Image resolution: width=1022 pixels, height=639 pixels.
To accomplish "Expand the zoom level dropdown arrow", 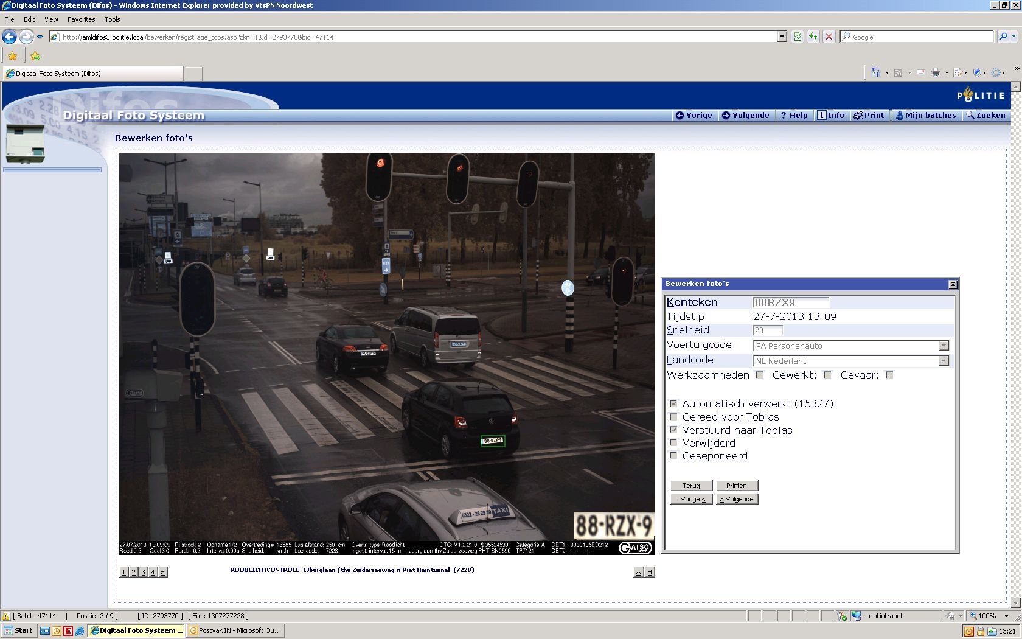I will pos(1007,616).
